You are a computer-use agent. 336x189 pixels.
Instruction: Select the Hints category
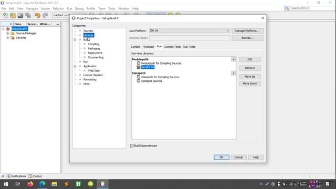click(x=86, y=84)
